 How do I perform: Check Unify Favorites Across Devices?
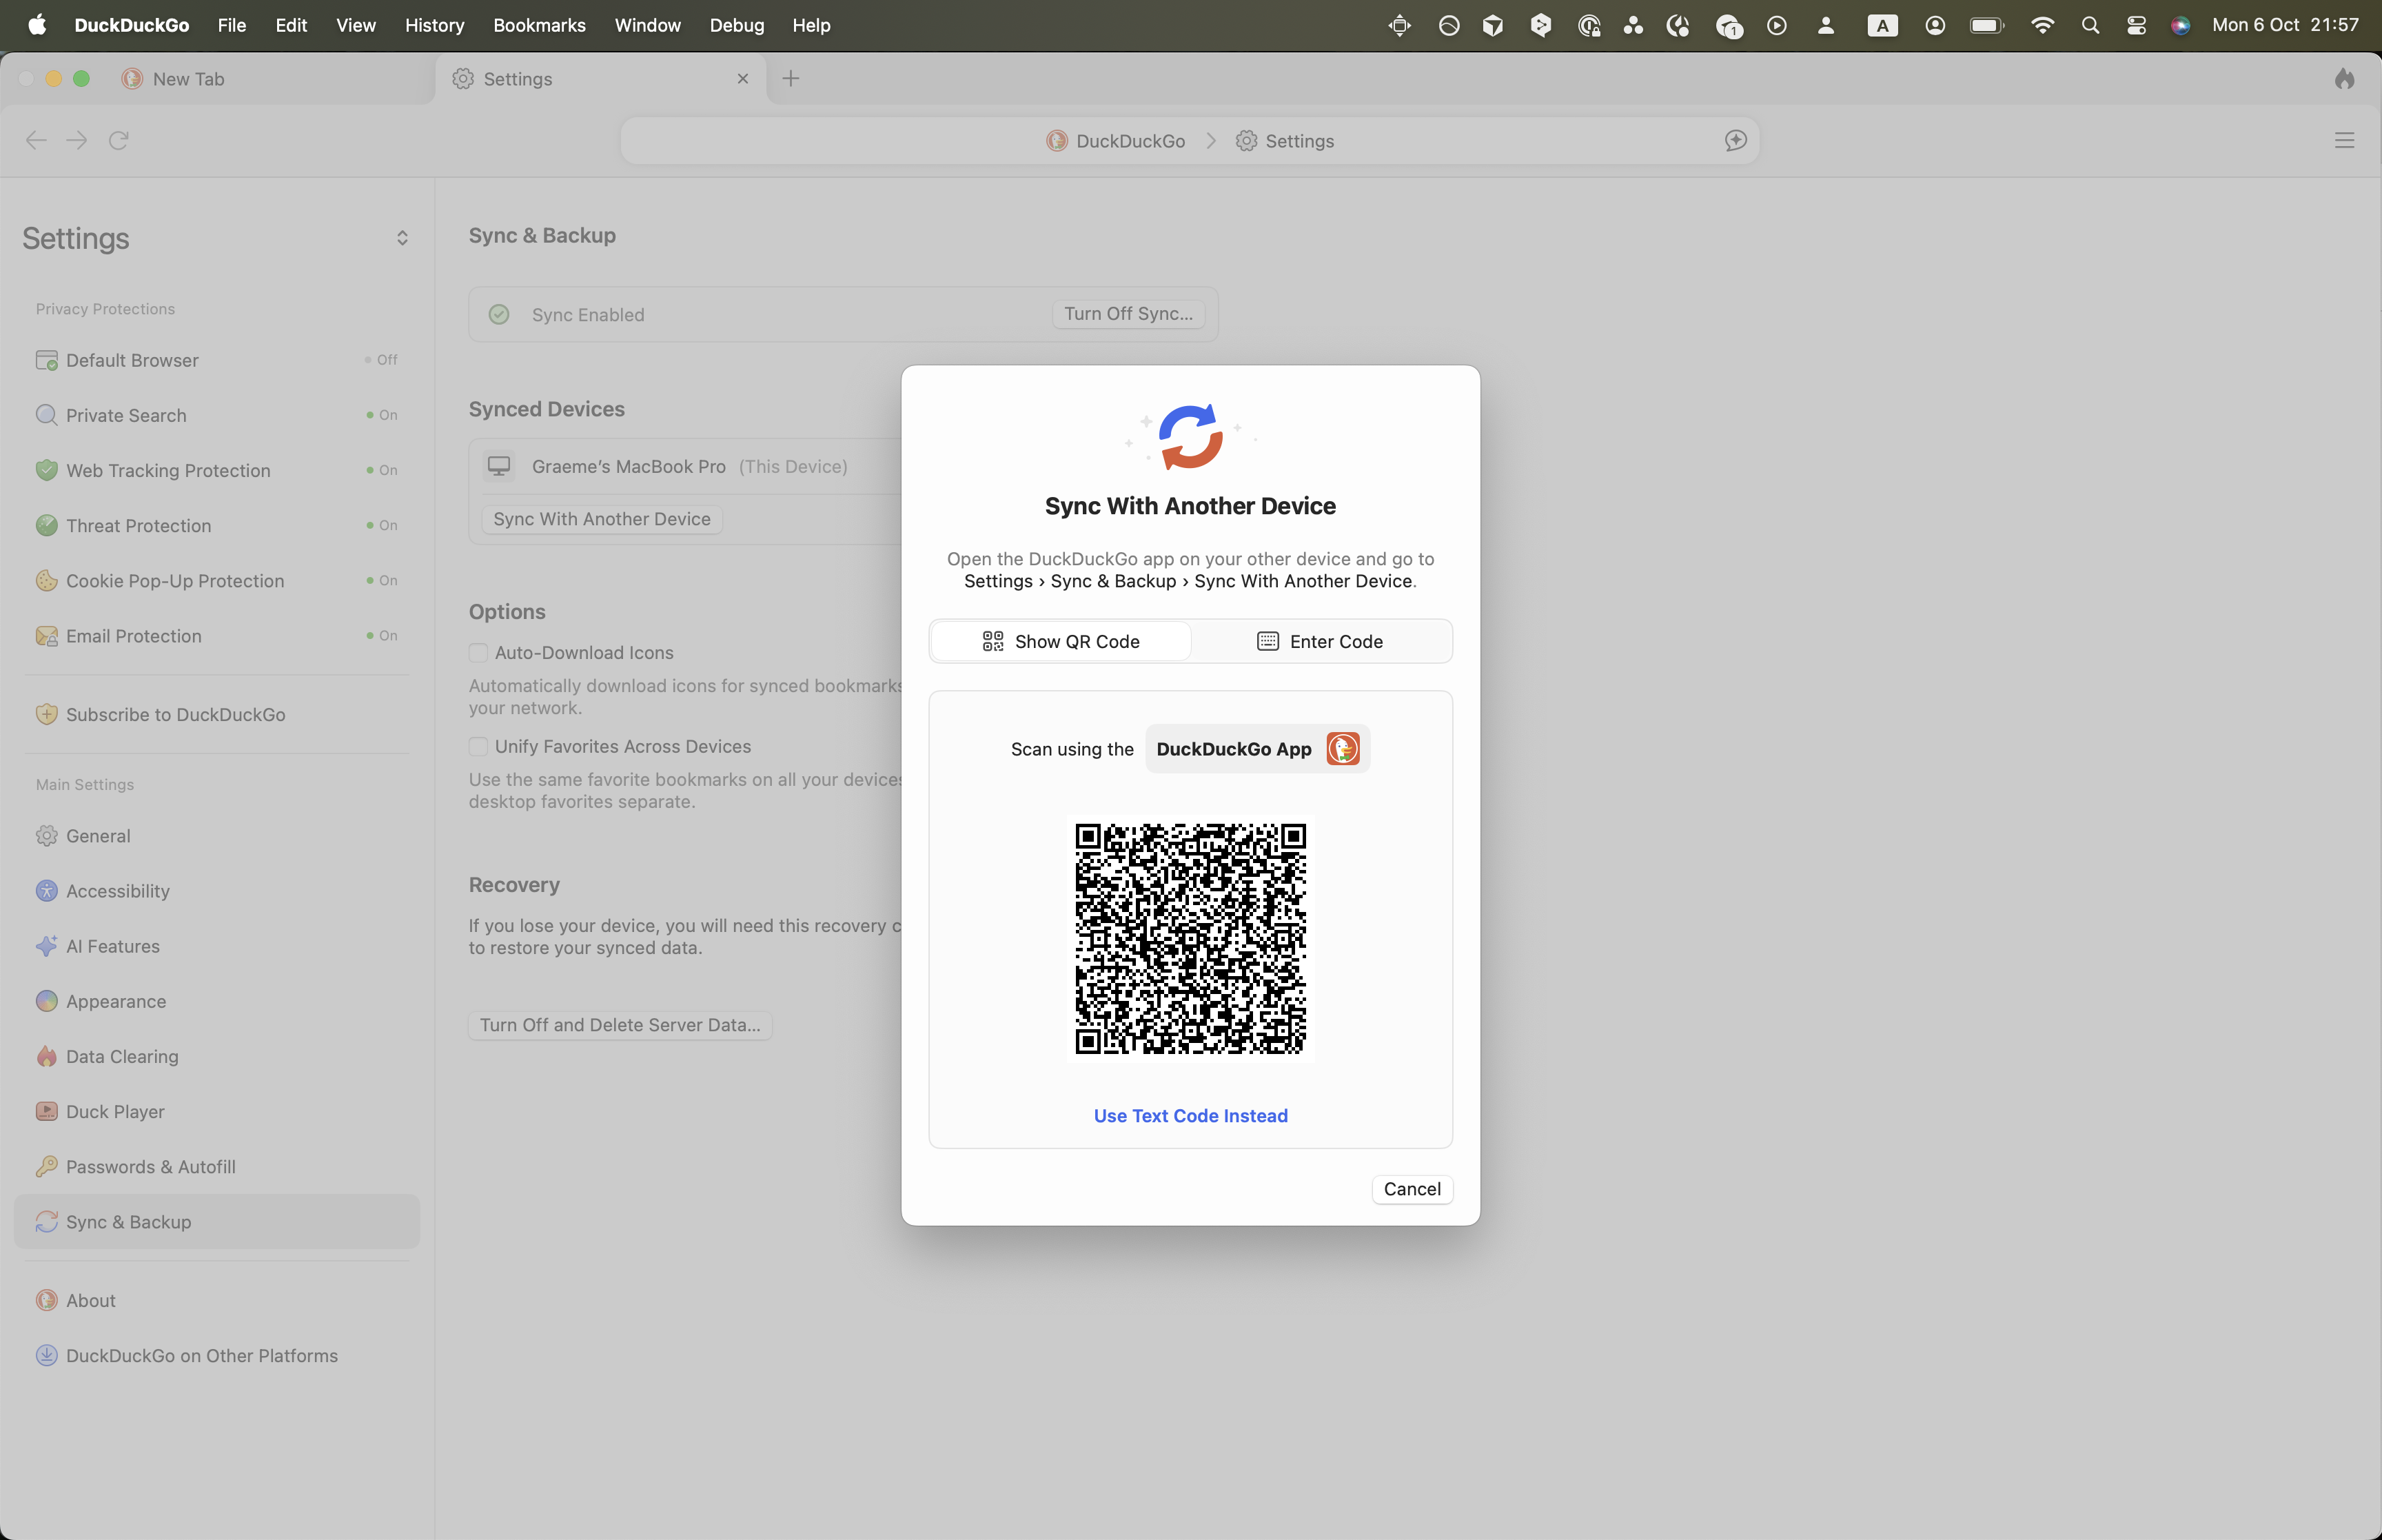click(479, 746)
